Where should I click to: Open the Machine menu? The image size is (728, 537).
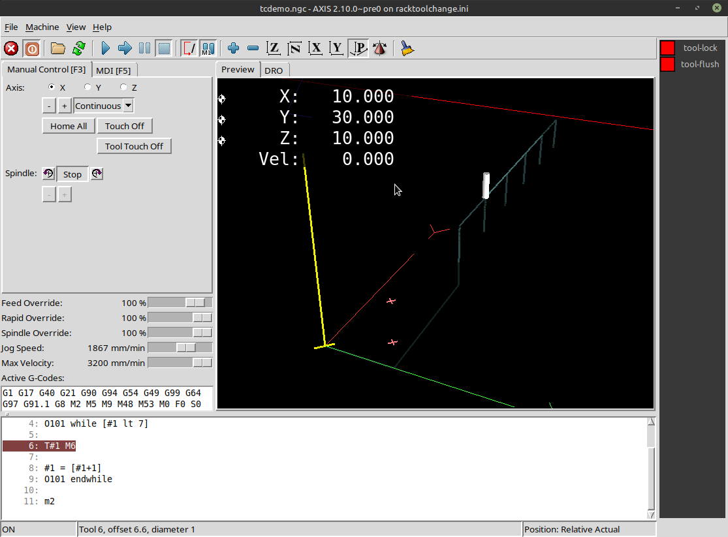[x=42, y=27]
